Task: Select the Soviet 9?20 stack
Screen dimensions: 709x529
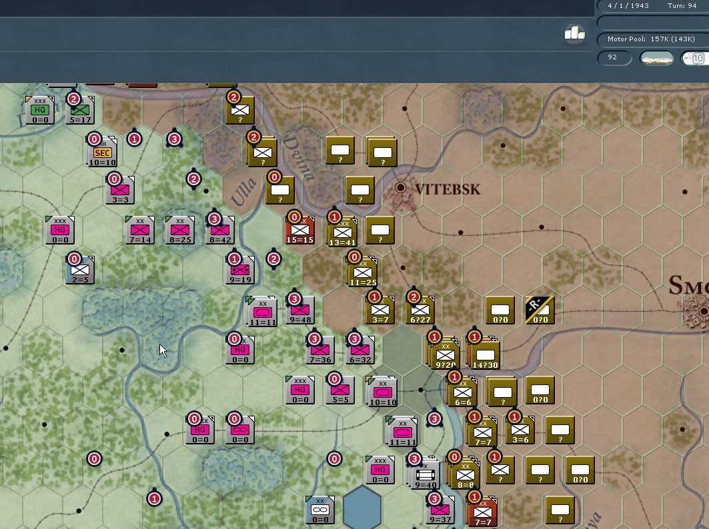Action: point(444,354)
